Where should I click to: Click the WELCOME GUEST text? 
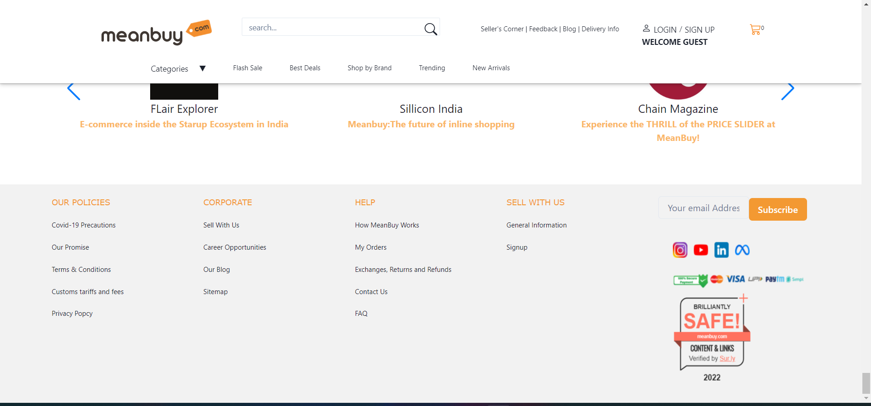[675, 42]
